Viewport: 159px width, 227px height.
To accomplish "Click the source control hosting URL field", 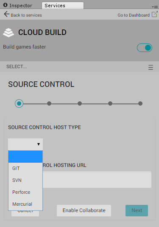I will point(97,180).
